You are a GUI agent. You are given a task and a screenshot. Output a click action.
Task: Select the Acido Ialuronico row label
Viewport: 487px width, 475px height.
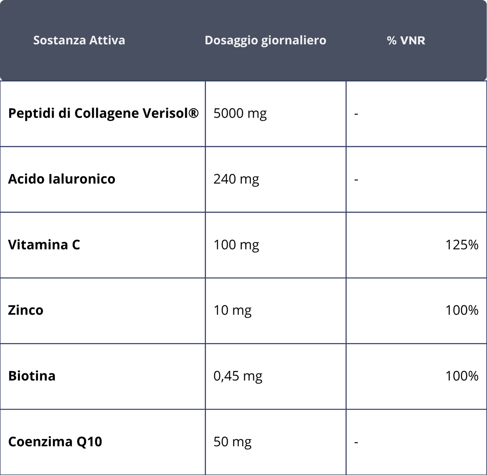[x=62, y=179]
